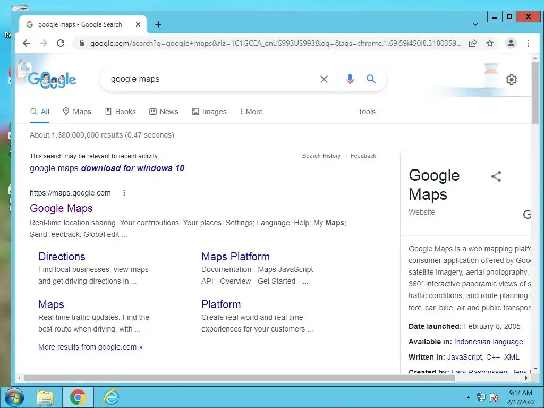Switch to the Maps results tab

click(x=77, y=112)
